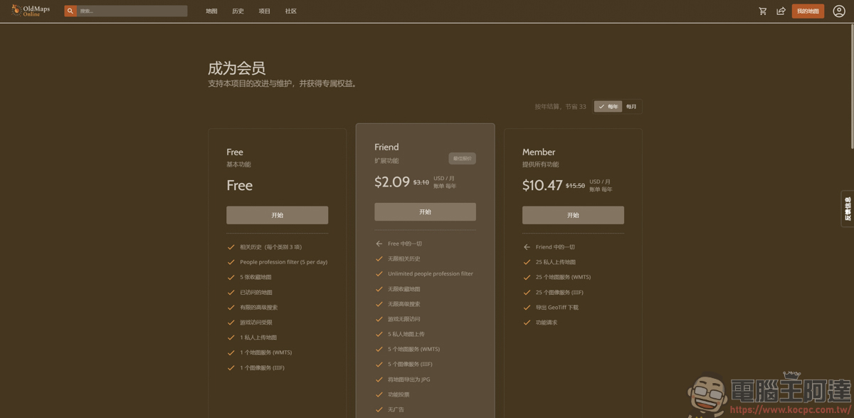Click the 按年结算, 节省 33 label
Screen dimensions: 854x418
[x=561, y=107]
